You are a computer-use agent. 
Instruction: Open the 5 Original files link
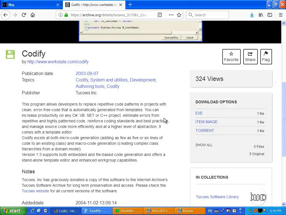point(257,154)
